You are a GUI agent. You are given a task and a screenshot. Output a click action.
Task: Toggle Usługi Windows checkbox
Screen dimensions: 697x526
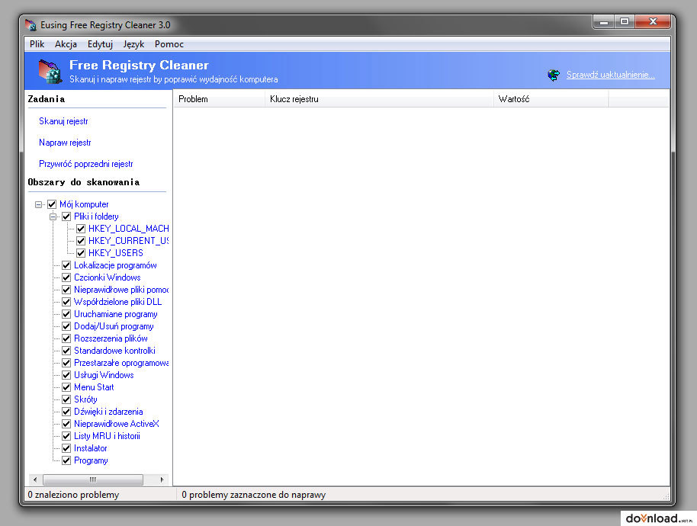click(x=66, y=375)
